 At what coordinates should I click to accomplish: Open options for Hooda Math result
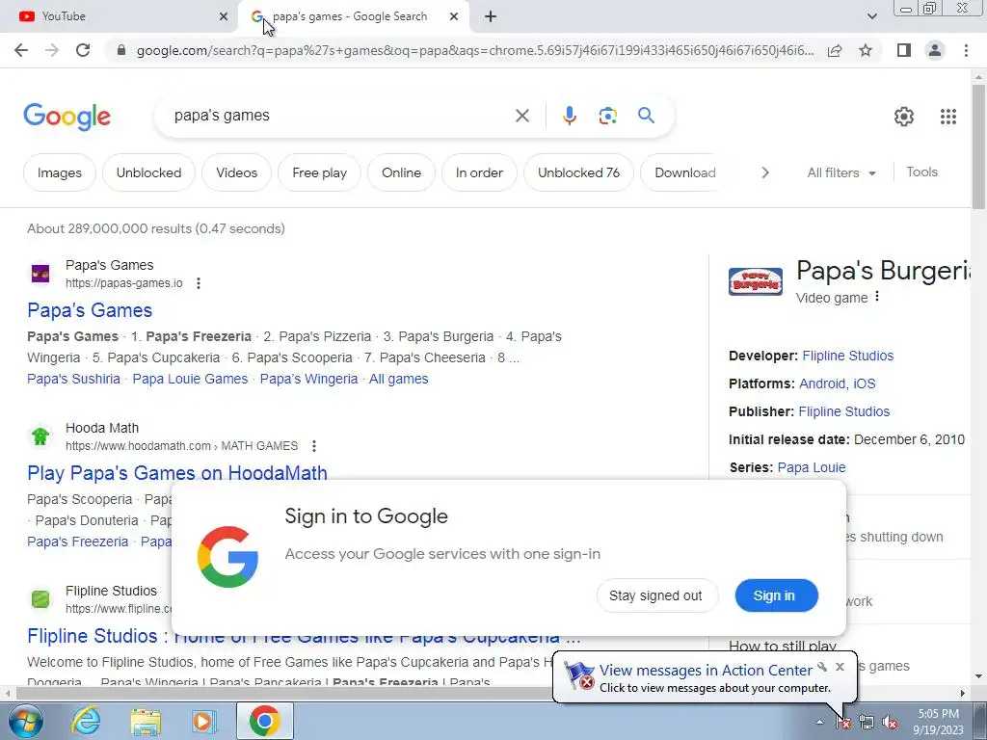tap(314, 446)
